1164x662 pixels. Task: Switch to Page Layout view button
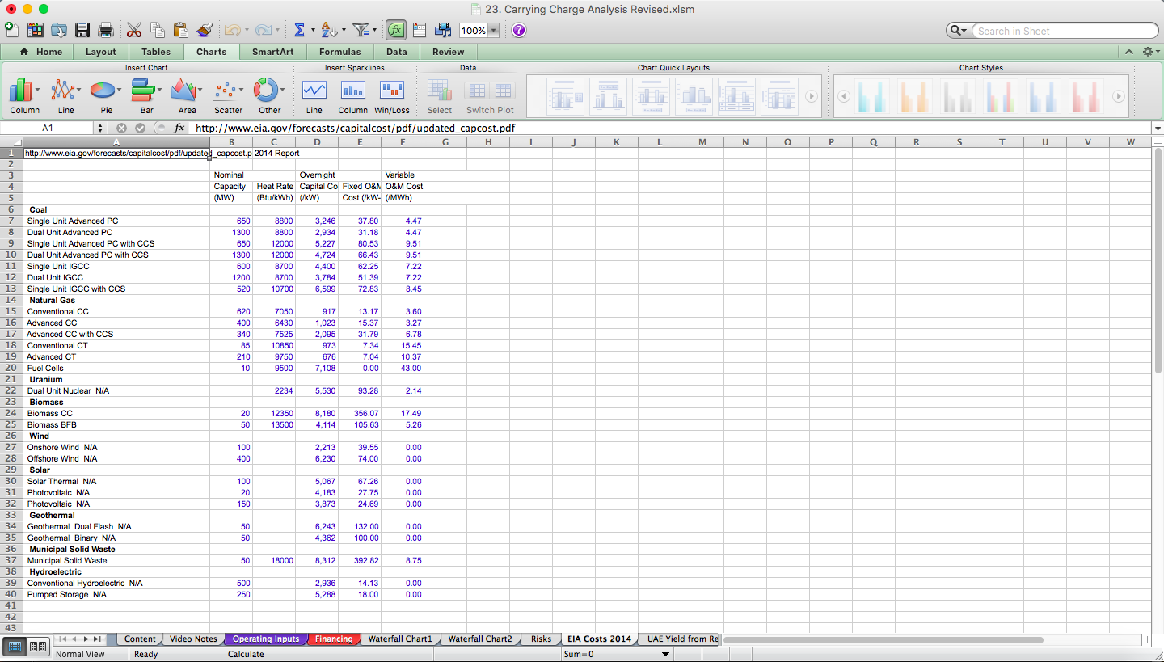click(x=37, y=646)
